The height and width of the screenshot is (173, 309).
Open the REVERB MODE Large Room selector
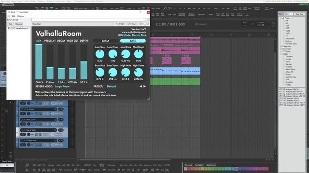pos(62,86)
